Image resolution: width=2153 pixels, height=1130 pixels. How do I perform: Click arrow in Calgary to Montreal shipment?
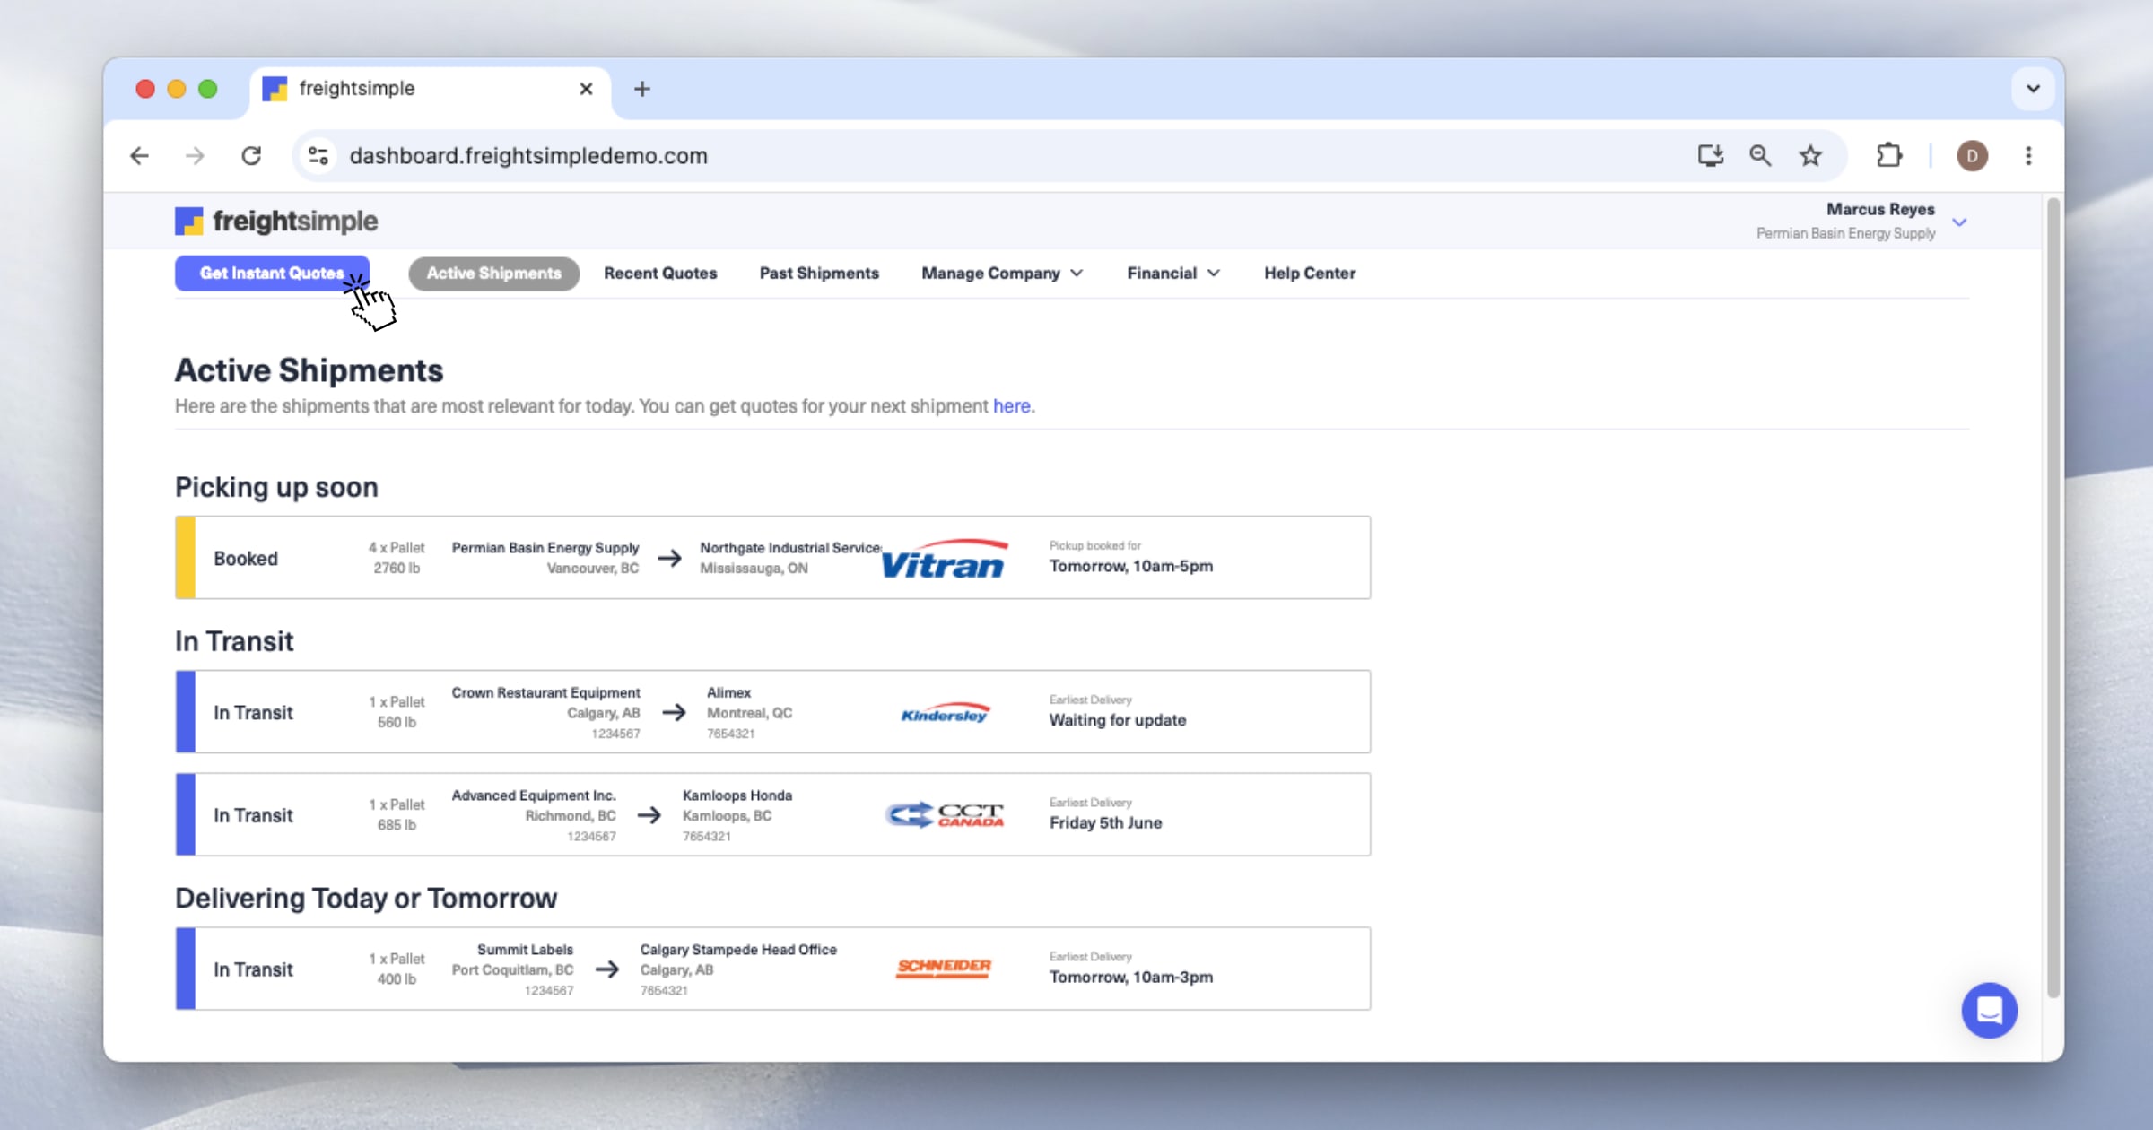point(674,713)
